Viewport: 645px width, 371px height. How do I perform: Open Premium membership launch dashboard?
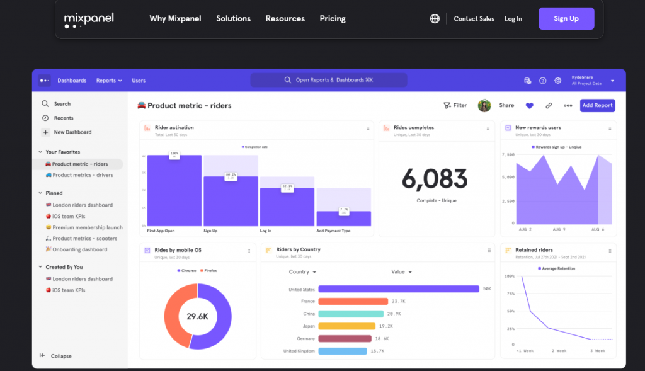(88, 227)
